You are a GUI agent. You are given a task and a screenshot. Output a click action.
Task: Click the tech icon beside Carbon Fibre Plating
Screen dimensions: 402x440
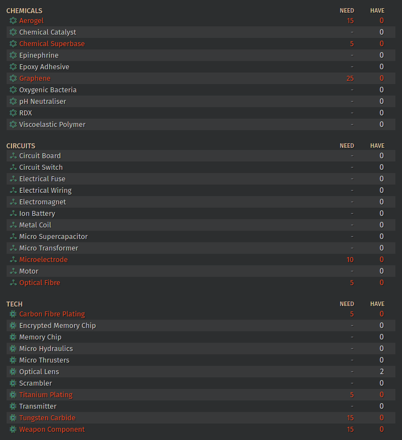coord(13,314)
